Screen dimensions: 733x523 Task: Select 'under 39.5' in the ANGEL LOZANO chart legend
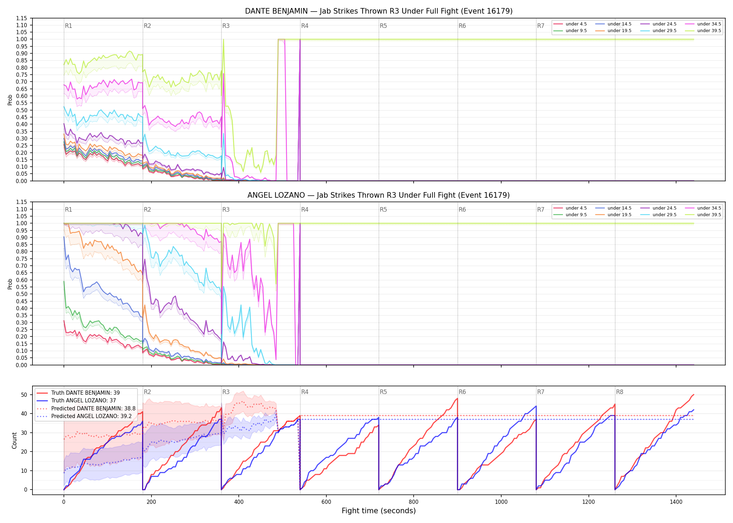pos(703,215)
